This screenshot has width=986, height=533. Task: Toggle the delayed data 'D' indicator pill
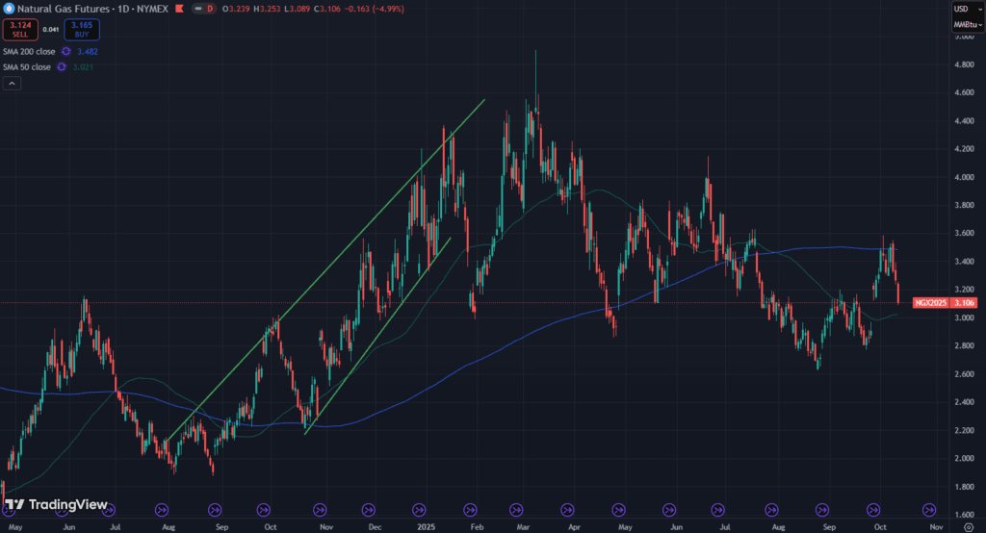(x=211, y=9)
